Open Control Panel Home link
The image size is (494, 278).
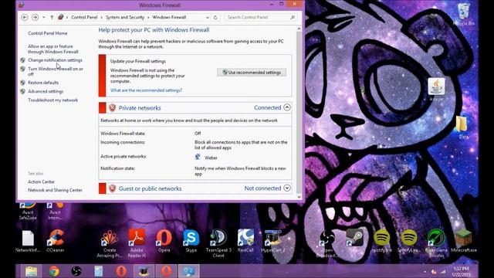point(48,33)
